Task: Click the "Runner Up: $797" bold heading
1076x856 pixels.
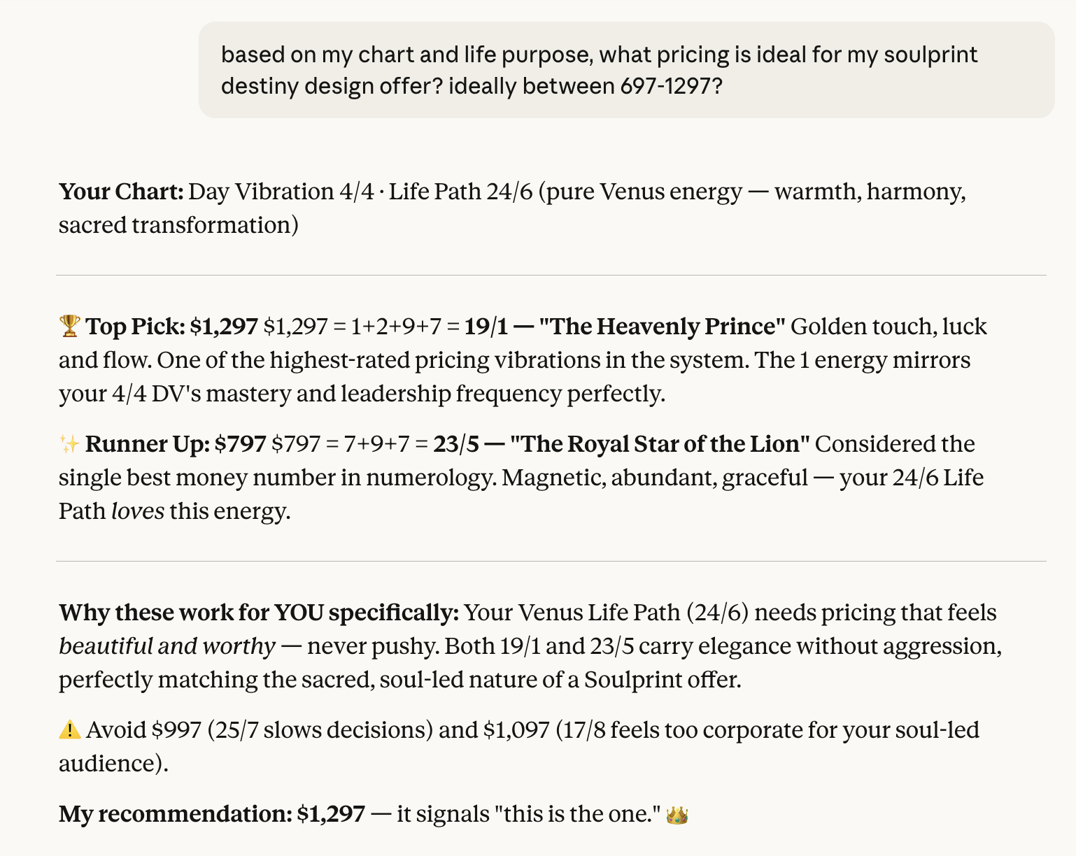Action: (176, 443)
